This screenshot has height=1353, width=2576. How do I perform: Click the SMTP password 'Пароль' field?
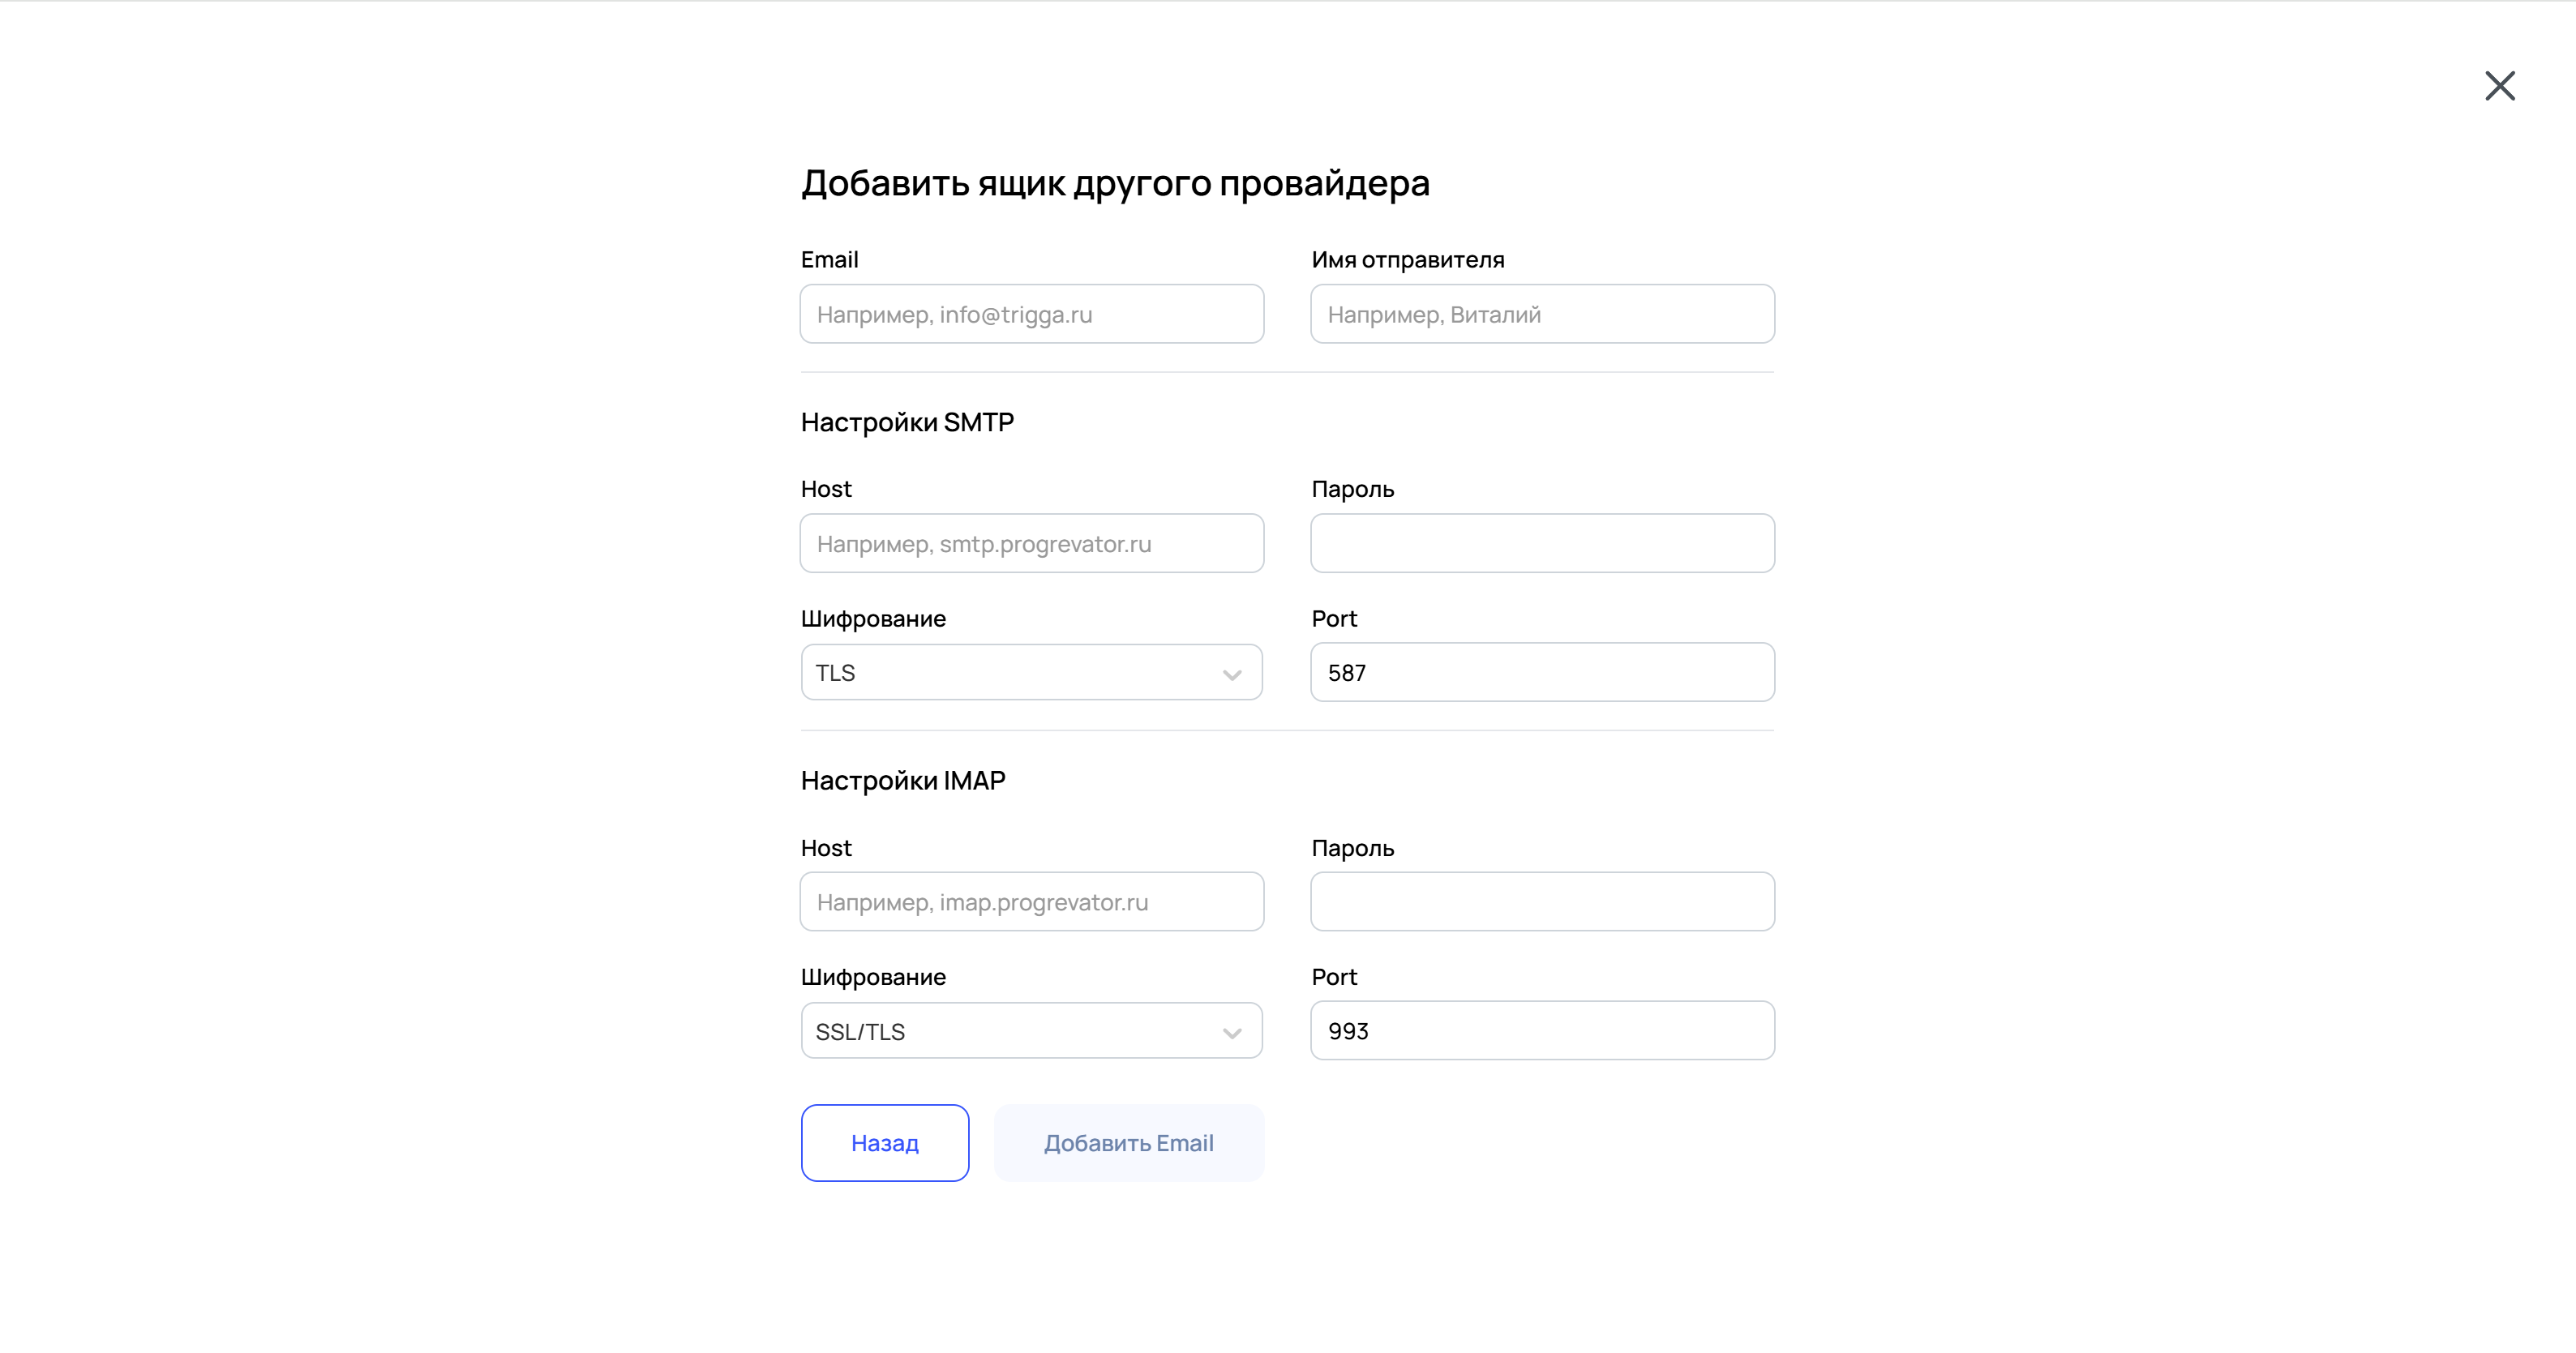coord(1542,543)
